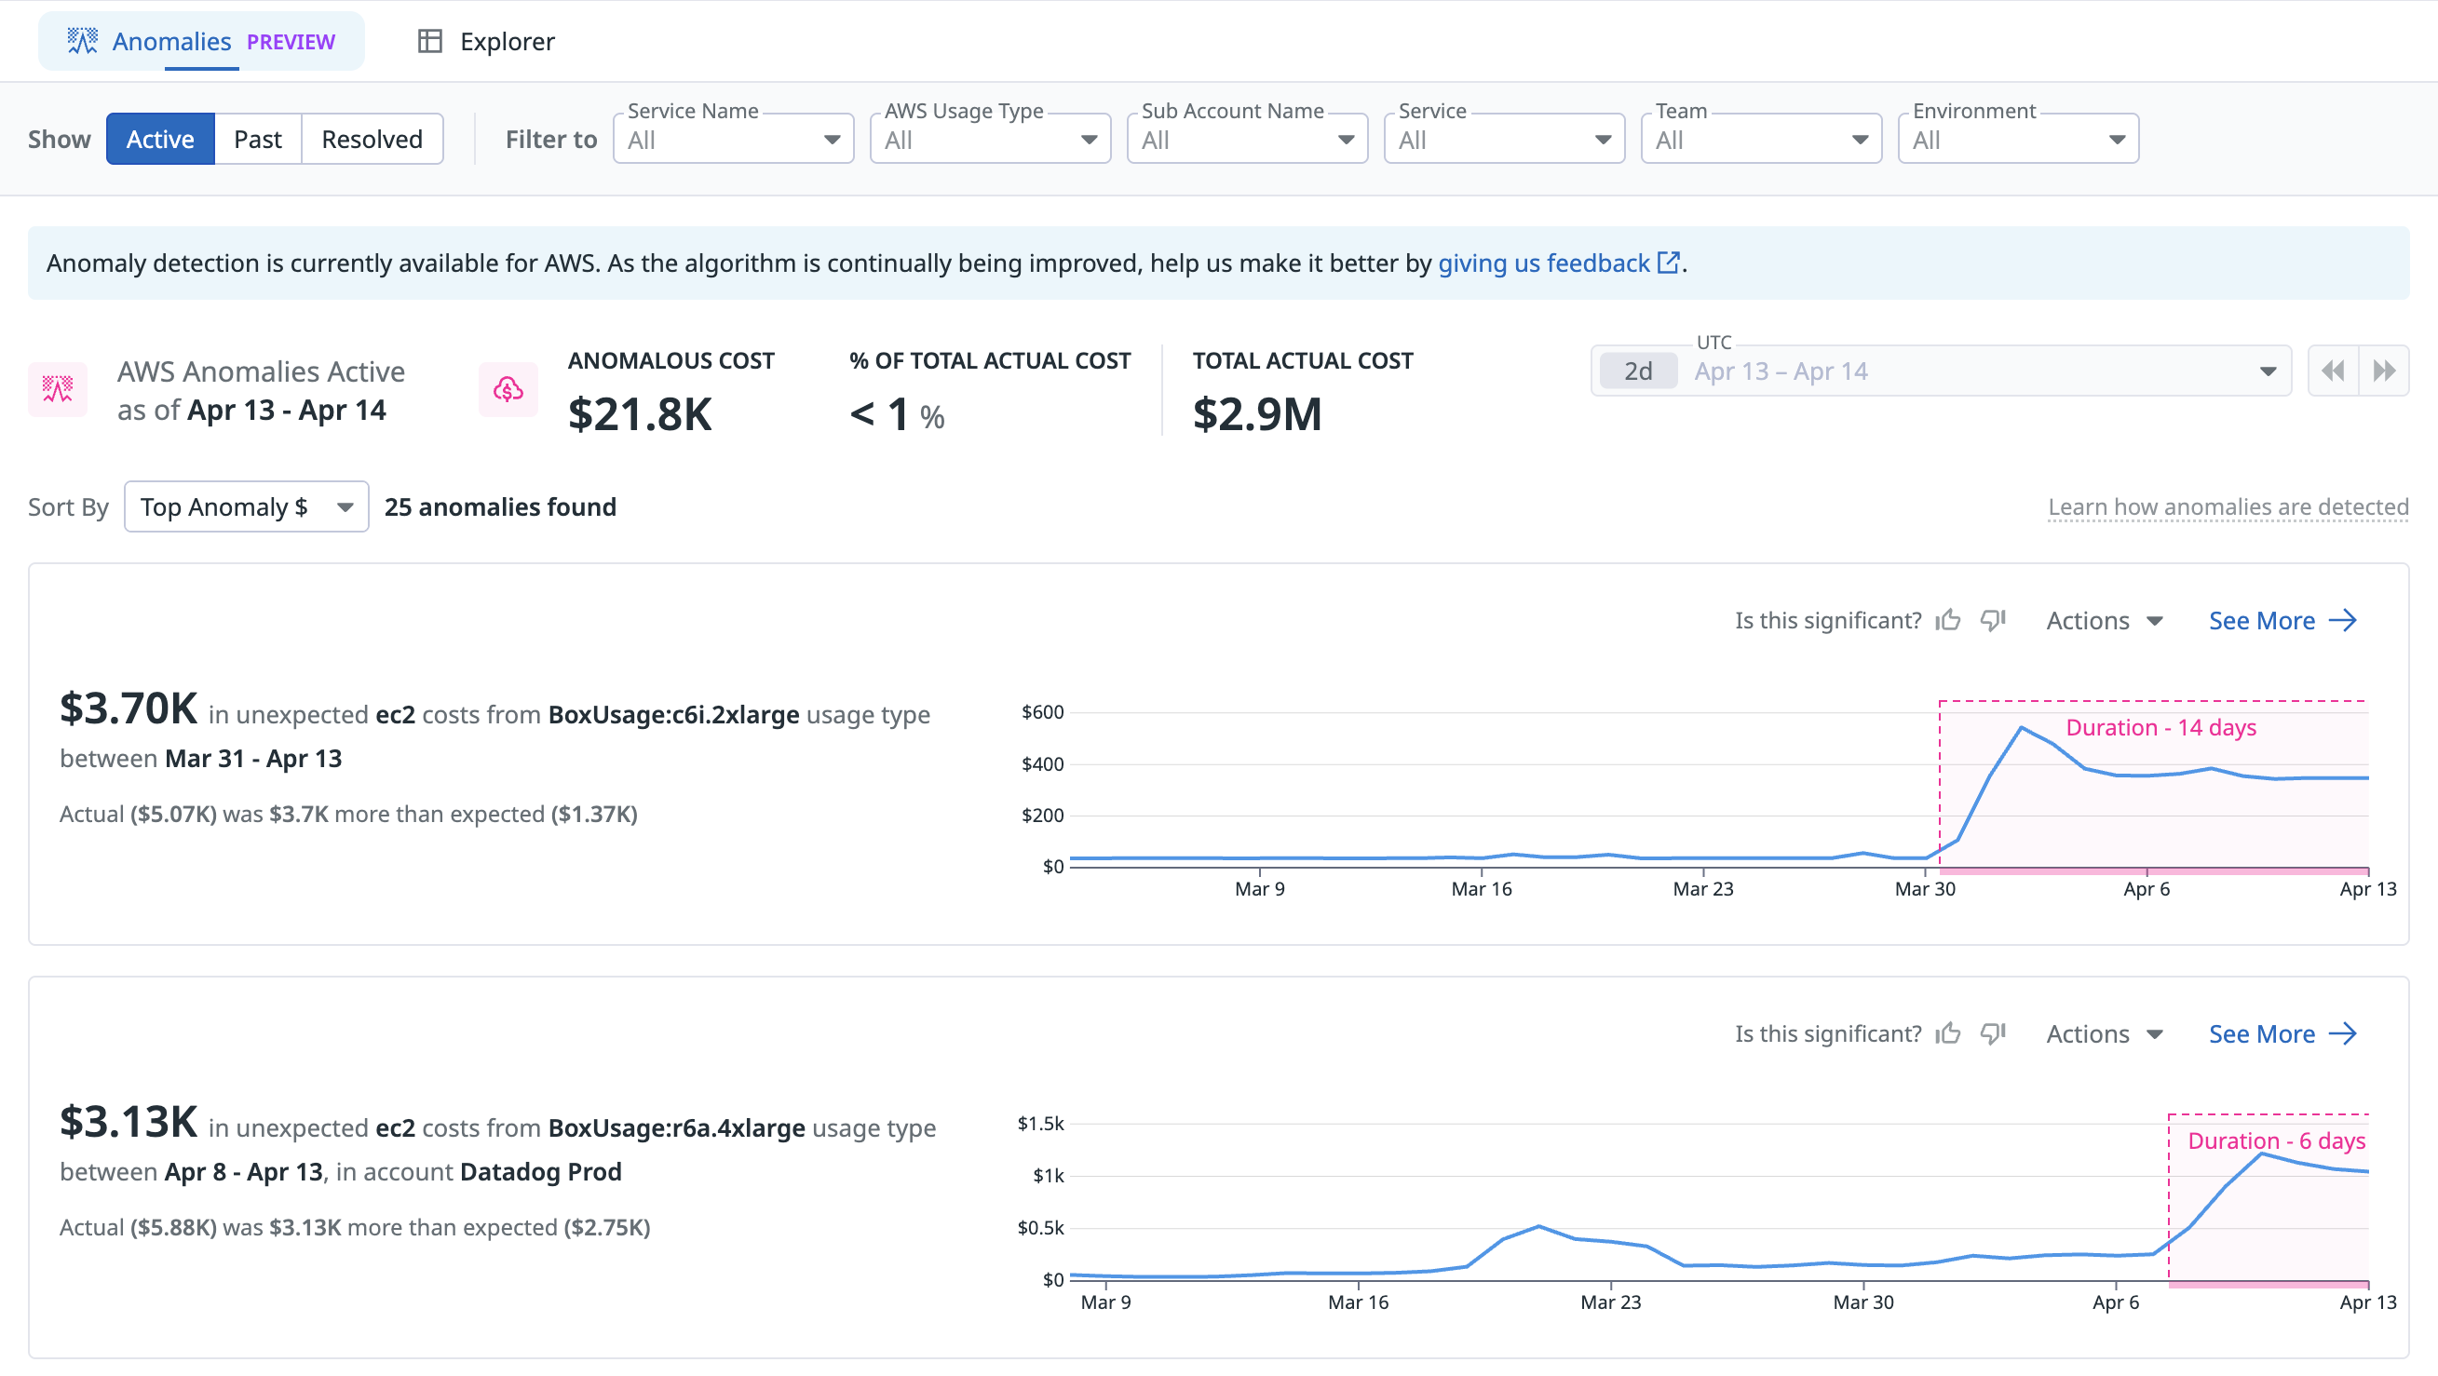Go to the previous time range
This screenshot has height=1376, width=2438.
coord(2333,371)
